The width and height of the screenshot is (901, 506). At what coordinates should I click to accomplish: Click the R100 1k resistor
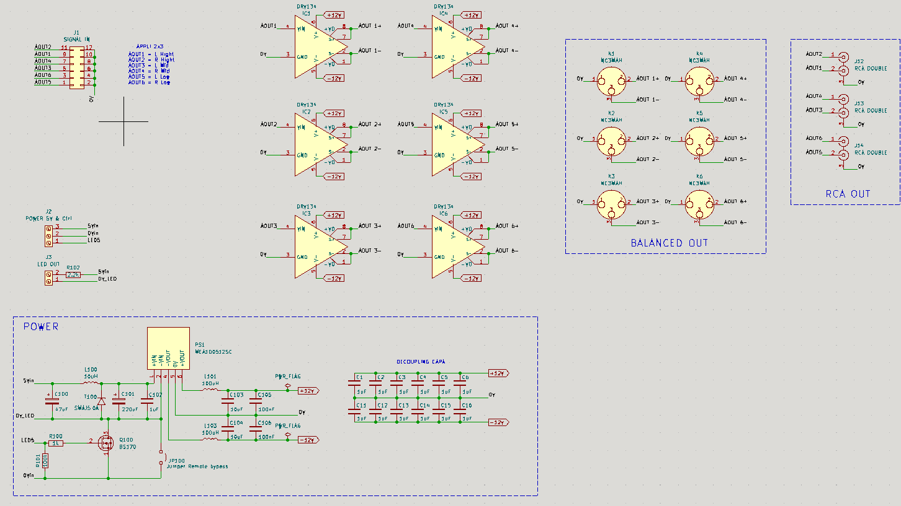pos(56,443)
